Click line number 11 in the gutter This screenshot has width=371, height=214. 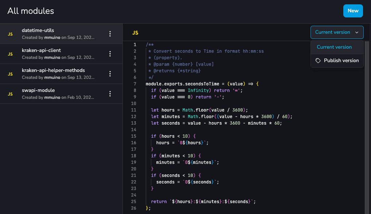(x=133, y=110)
